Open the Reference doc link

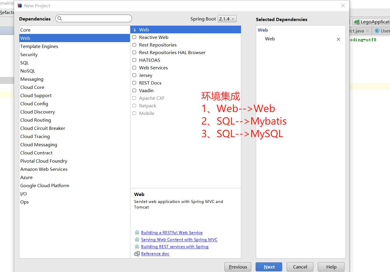tap(155, 254)
